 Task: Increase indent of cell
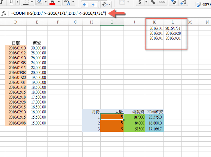pos(94,5)
